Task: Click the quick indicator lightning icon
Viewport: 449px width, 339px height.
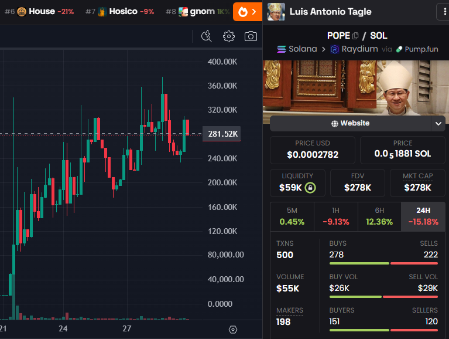Action: tap(207, 36)
